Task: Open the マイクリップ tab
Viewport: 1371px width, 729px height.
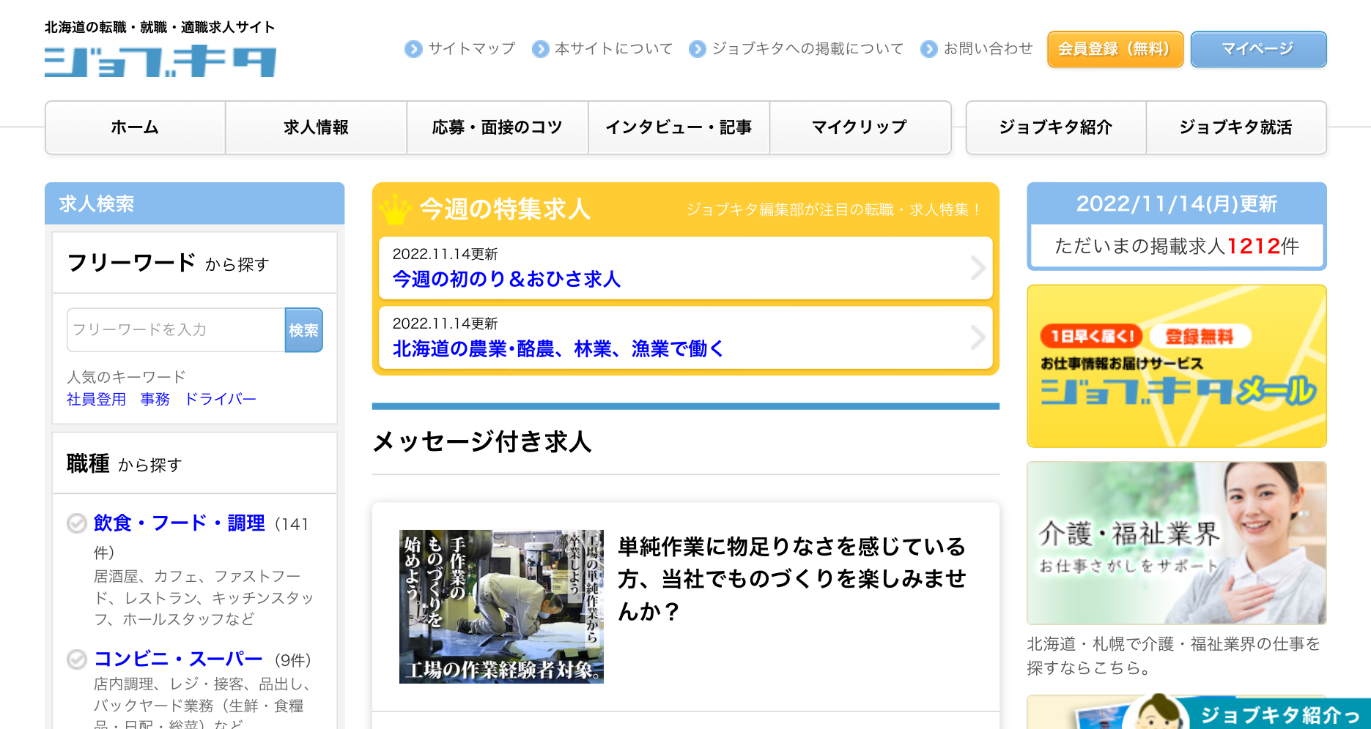Action: click(x=860, y=127)
